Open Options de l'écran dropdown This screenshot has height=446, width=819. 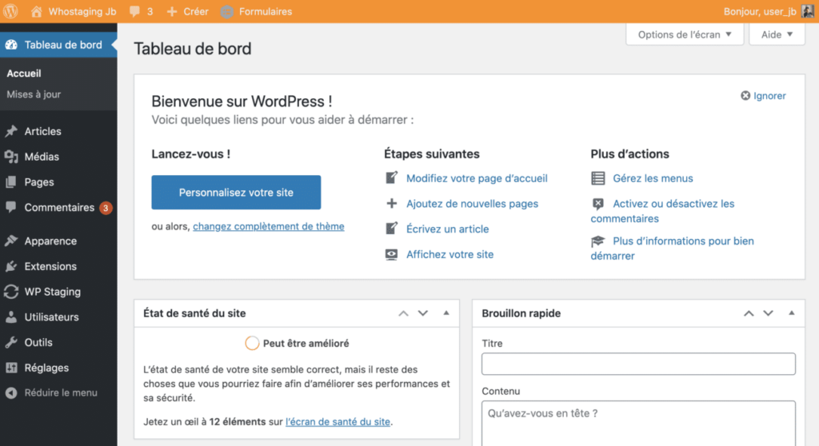coord(685,34)
